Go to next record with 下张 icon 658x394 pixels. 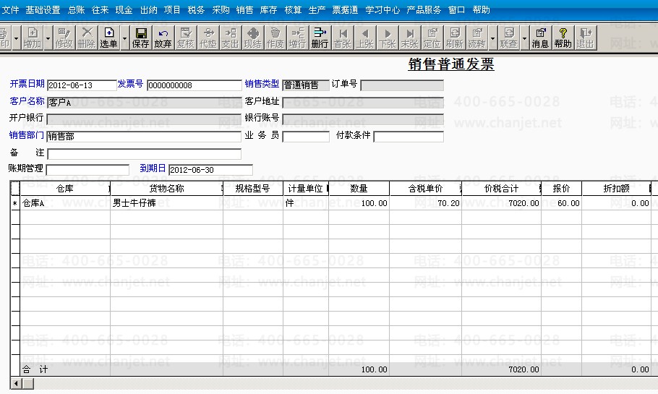point(388,38)
